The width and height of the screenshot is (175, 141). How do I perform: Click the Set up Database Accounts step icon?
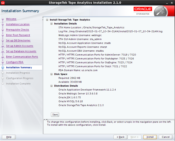pyautogui.click(x=3, y=52)
